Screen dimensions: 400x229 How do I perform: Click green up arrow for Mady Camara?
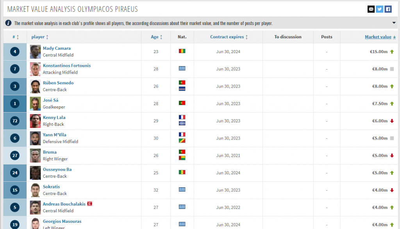click(x=392, y=52)
